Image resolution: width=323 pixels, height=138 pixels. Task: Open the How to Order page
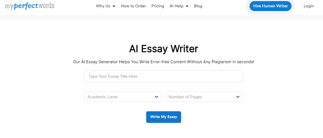tap(133, 6)
